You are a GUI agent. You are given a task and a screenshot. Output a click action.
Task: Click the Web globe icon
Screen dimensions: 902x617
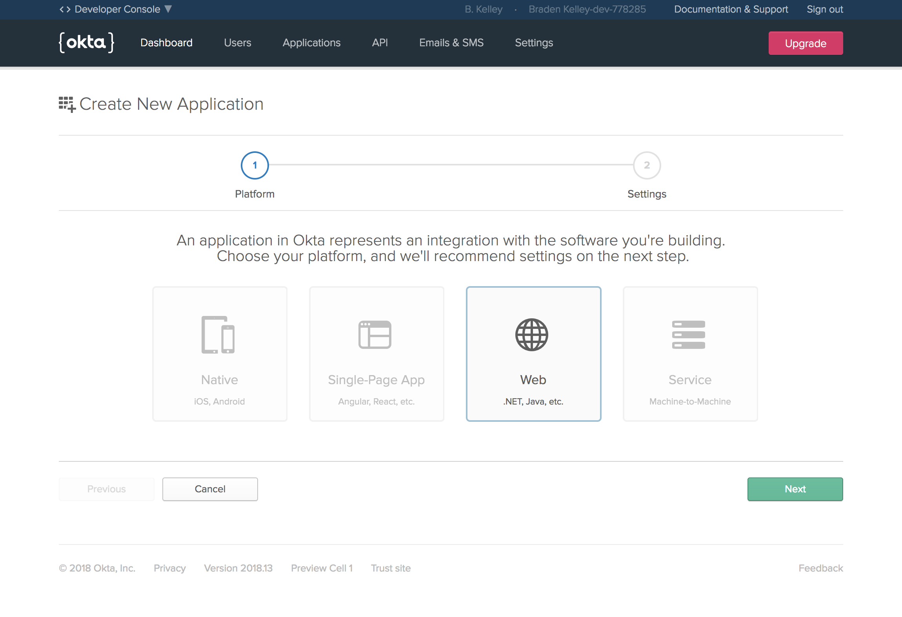click(x=532, y=334)
